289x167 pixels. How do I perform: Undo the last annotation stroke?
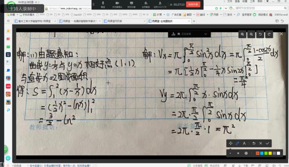pyautogui.click(x=254, y=143)
